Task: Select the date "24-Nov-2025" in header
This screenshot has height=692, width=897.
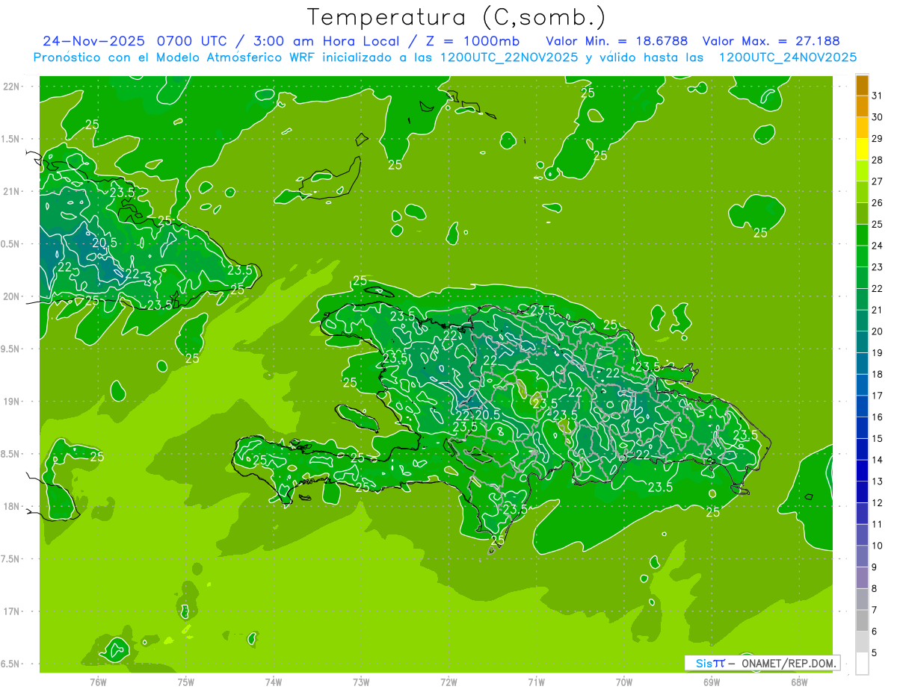Action: pyautogui.click(x=93, y=41)
